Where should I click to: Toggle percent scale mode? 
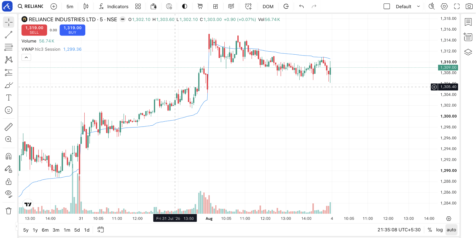pos(430,230)
